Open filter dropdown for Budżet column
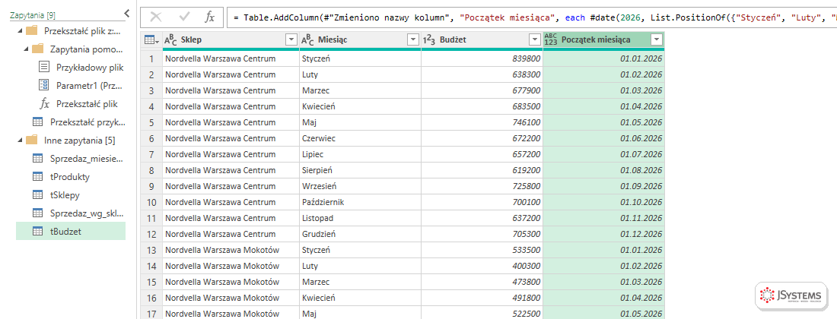The width and height of the screenshot is (837, 319). 535,40
